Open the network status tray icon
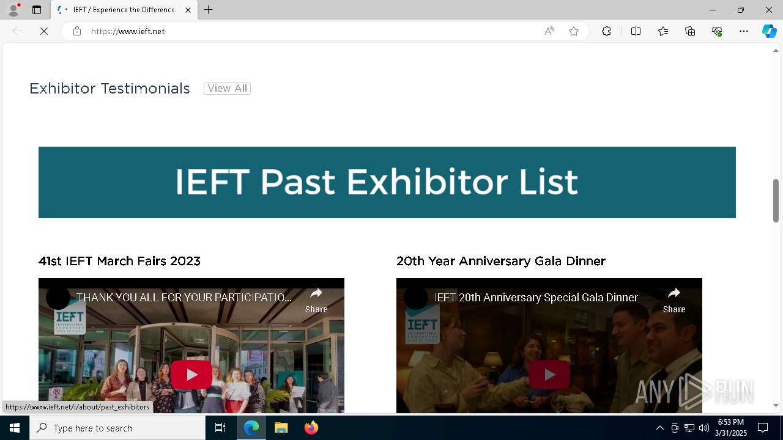This screenshot has width=783, height=440. 689,428
